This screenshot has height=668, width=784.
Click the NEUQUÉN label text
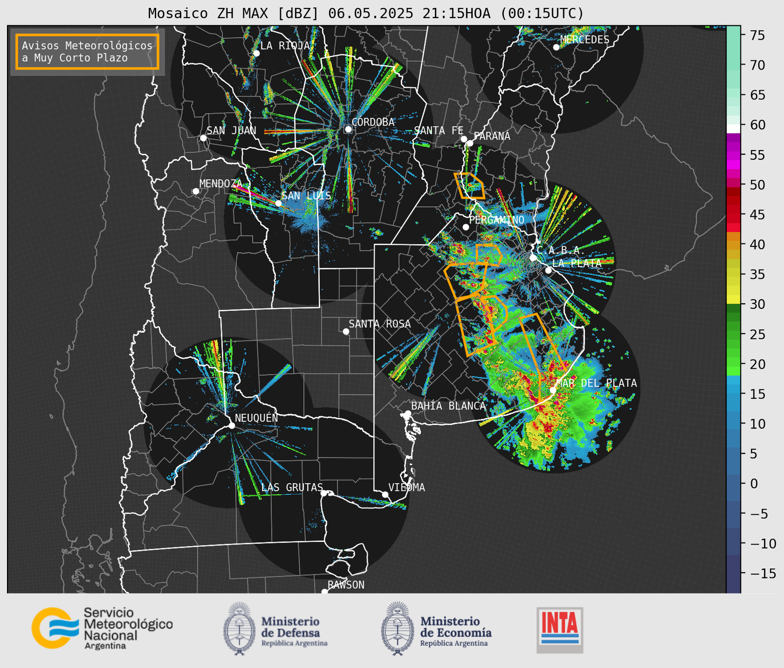(x=256, y=418)
